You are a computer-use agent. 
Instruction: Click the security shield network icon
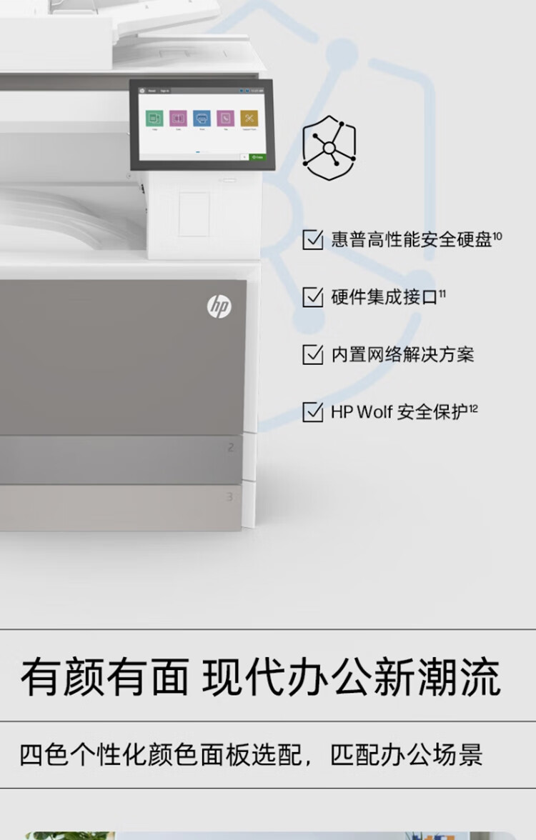pos(329,147)
